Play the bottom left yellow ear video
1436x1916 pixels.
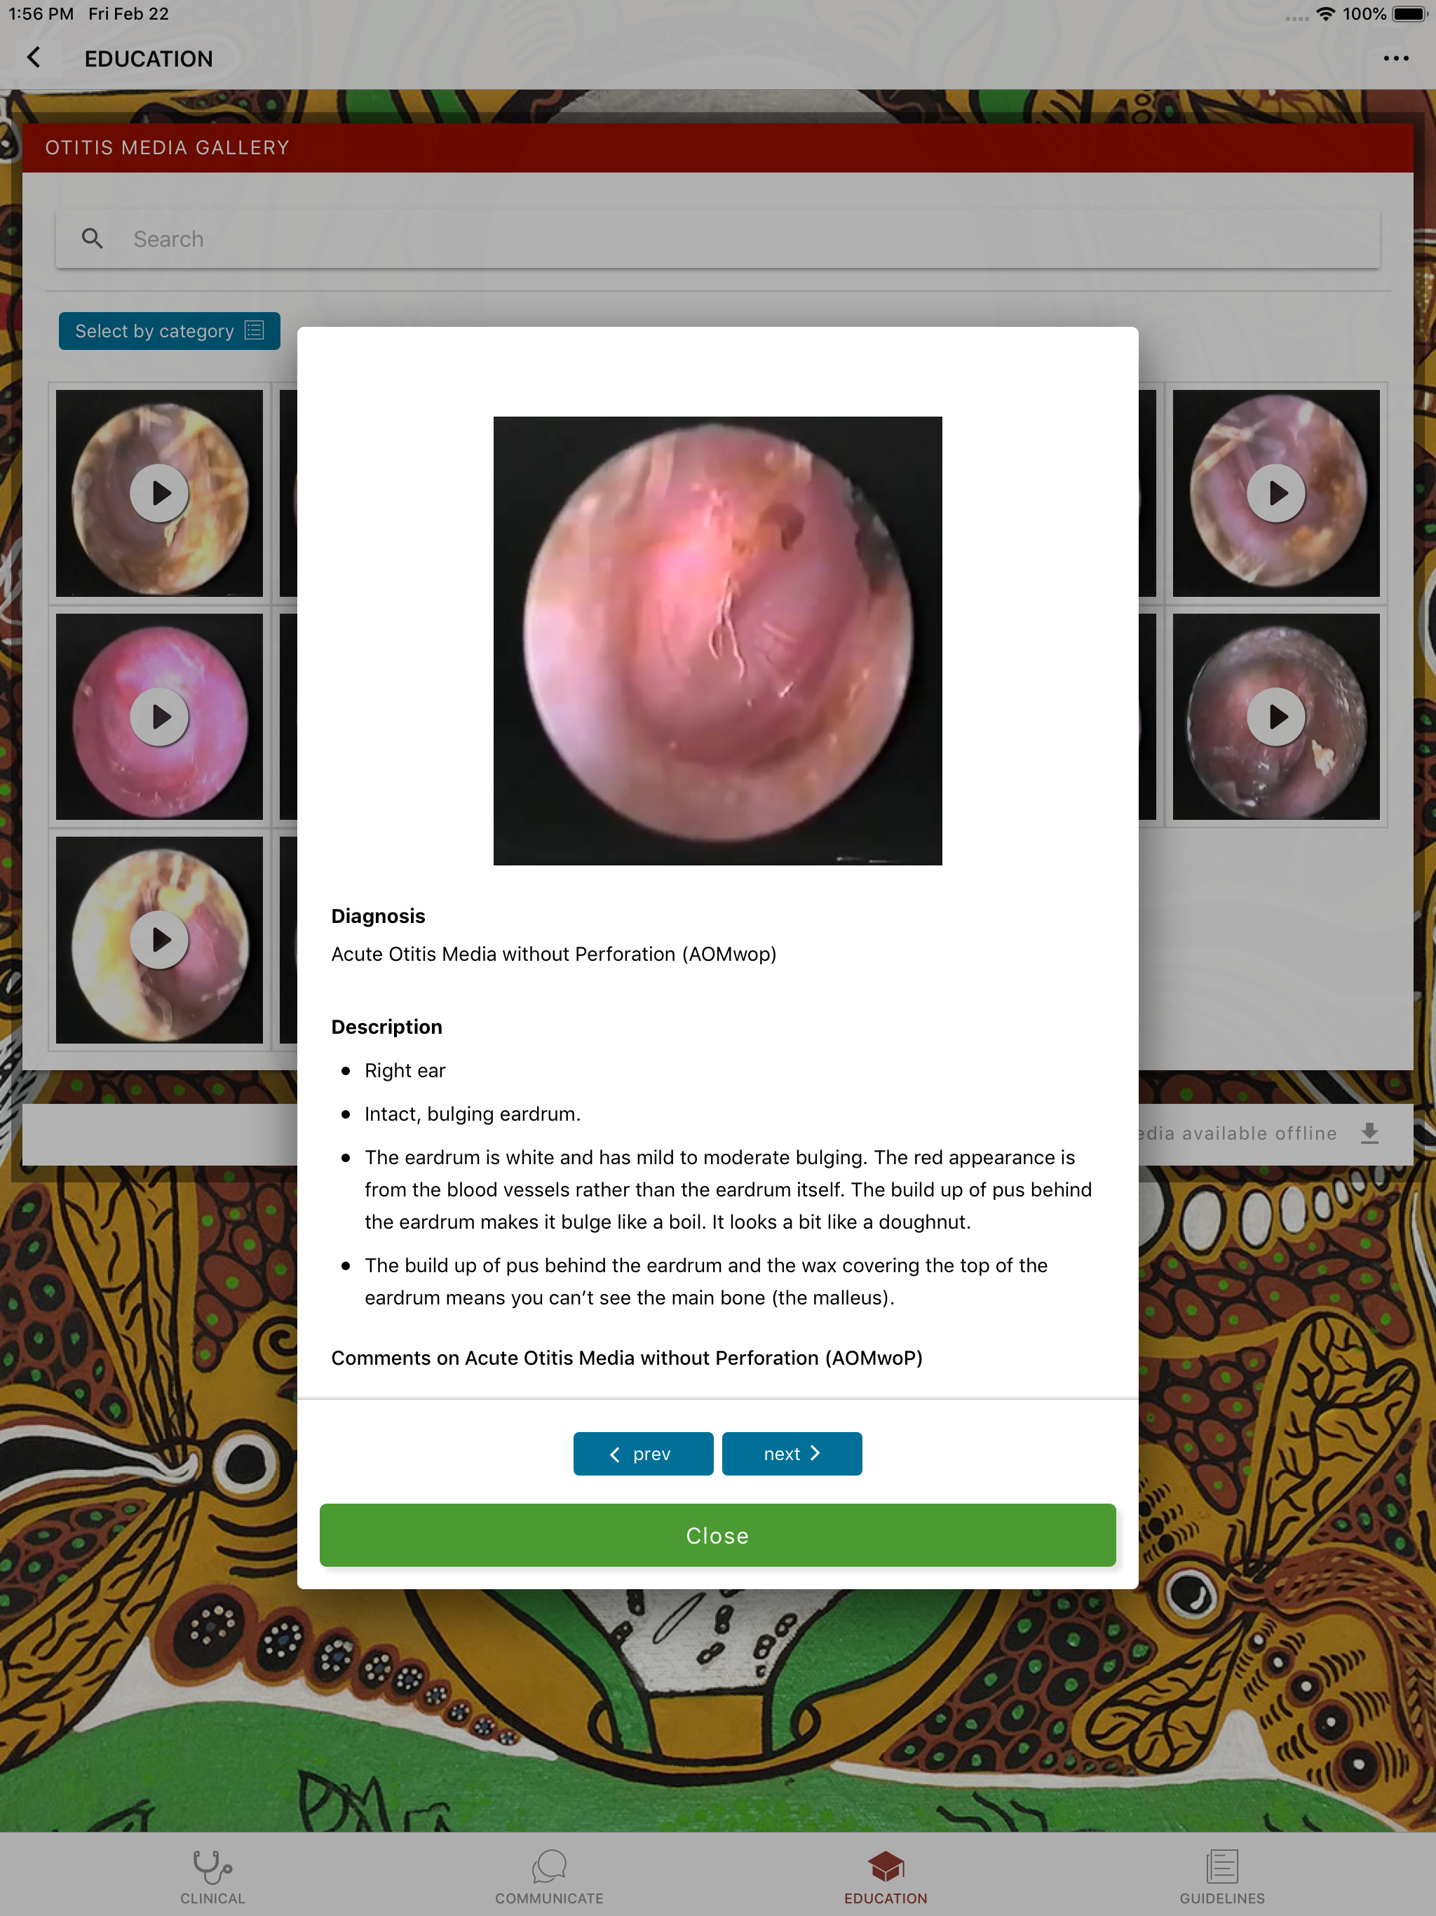click(159, 940)
